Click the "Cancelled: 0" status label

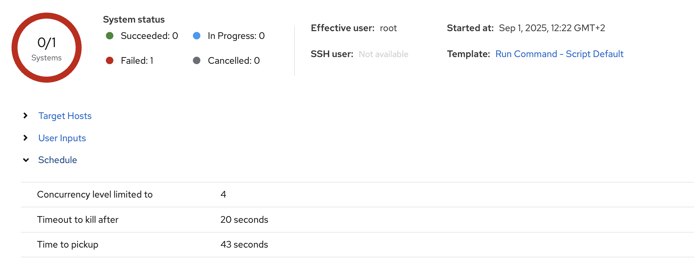[x=234, y=61]
